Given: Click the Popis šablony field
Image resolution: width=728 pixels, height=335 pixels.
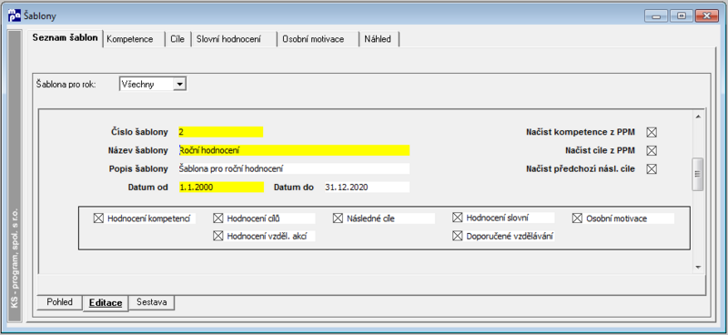Looking at the screenshot, I should [294, 168].
